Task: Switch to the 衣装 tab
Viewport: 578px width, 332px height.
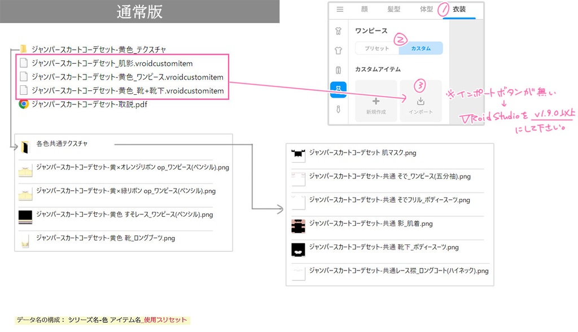Action: 459,9
